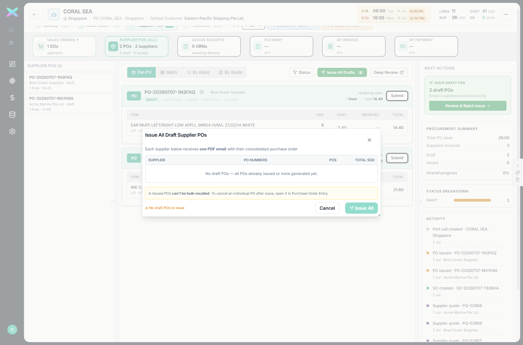Submit the second purchase order
The height and width of the screenshot is (345, 523).
click(x=397, y=158)
